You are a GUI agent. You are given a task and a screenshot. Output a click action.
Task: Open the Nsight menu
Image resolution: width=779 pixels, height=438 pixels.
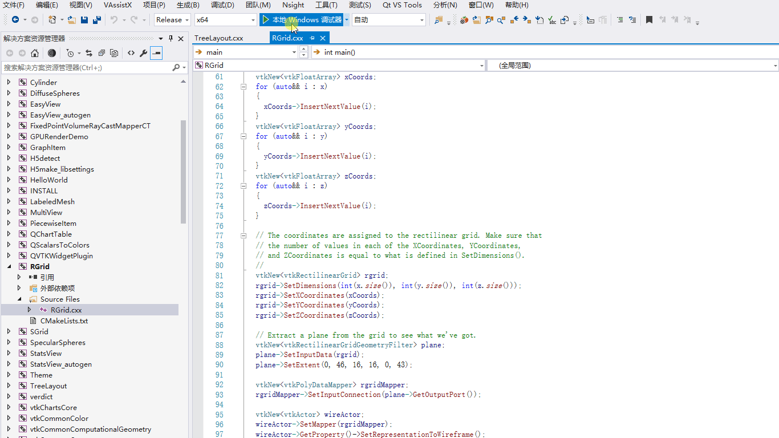pyautogui.click(x=293, y=5)
